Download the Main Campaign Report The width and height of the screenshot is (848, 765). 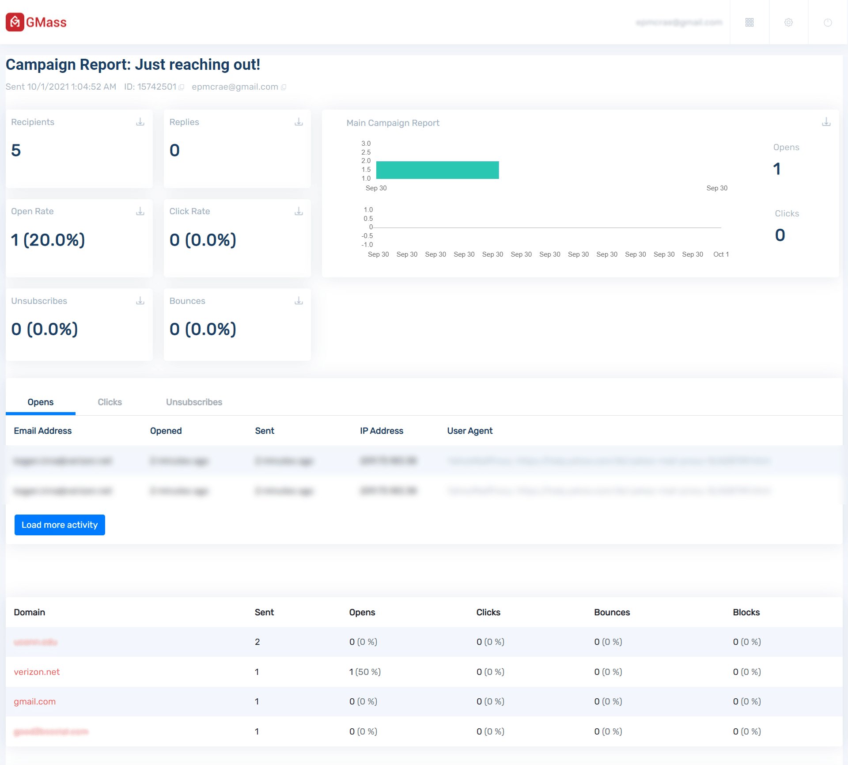point(826,122)
